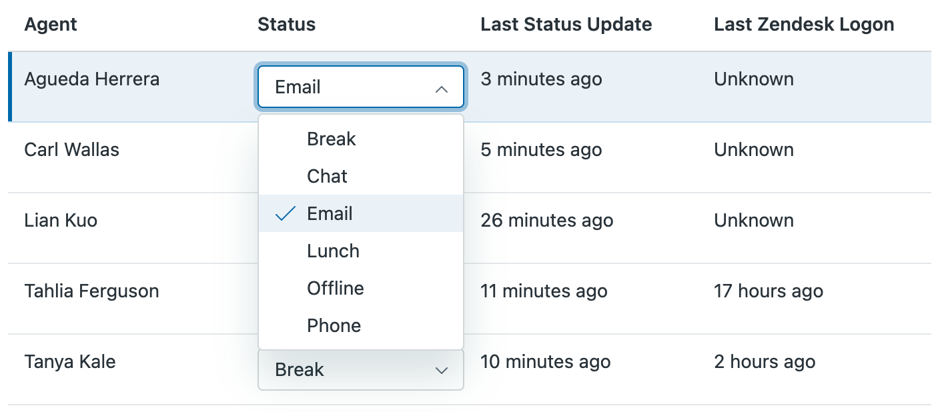Click the checkmark beside Email option
Image resolution: width=938 pixels, height=412 pixels.
[286, 213]
